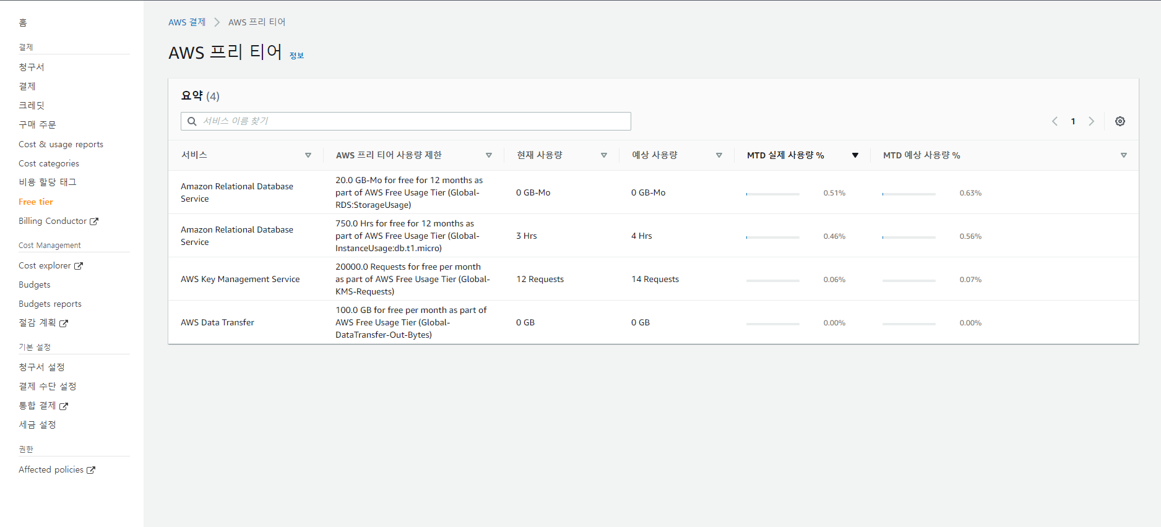Click page number 1 in pagination
The width and height of the screenshot is (1161, 527).
1073,121
